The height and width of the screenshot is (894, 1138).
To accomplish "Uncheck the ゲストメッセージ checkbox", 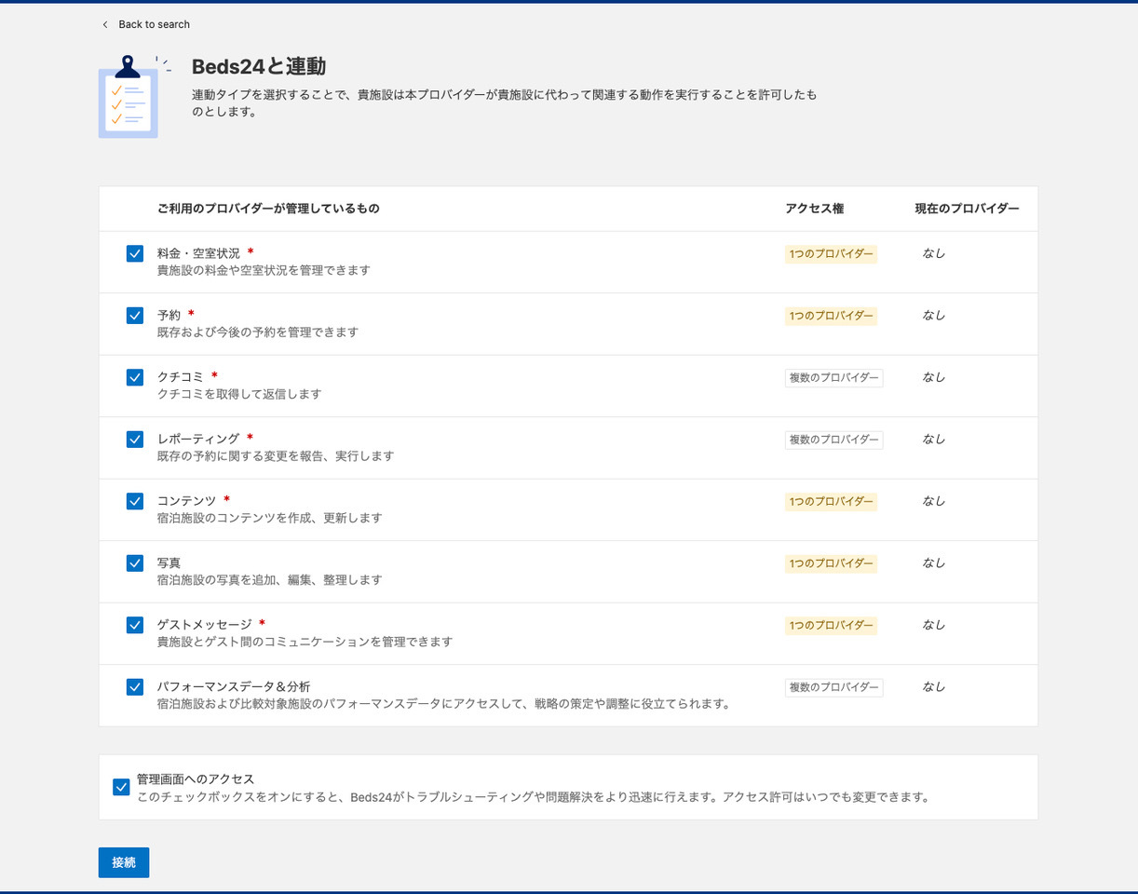I will [134, 625].
